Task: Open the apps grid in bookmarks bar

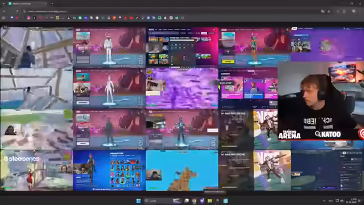Action: tap(3, 18)
